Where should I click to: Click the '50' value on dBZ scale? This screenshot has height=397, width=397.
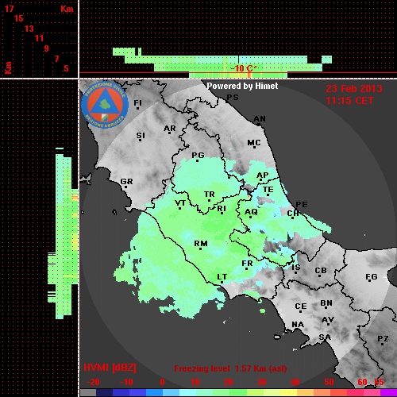pos(329,382)
